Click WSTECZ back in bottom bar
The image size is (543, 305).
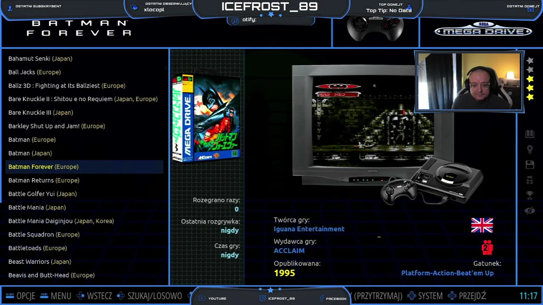click(94, 296)
